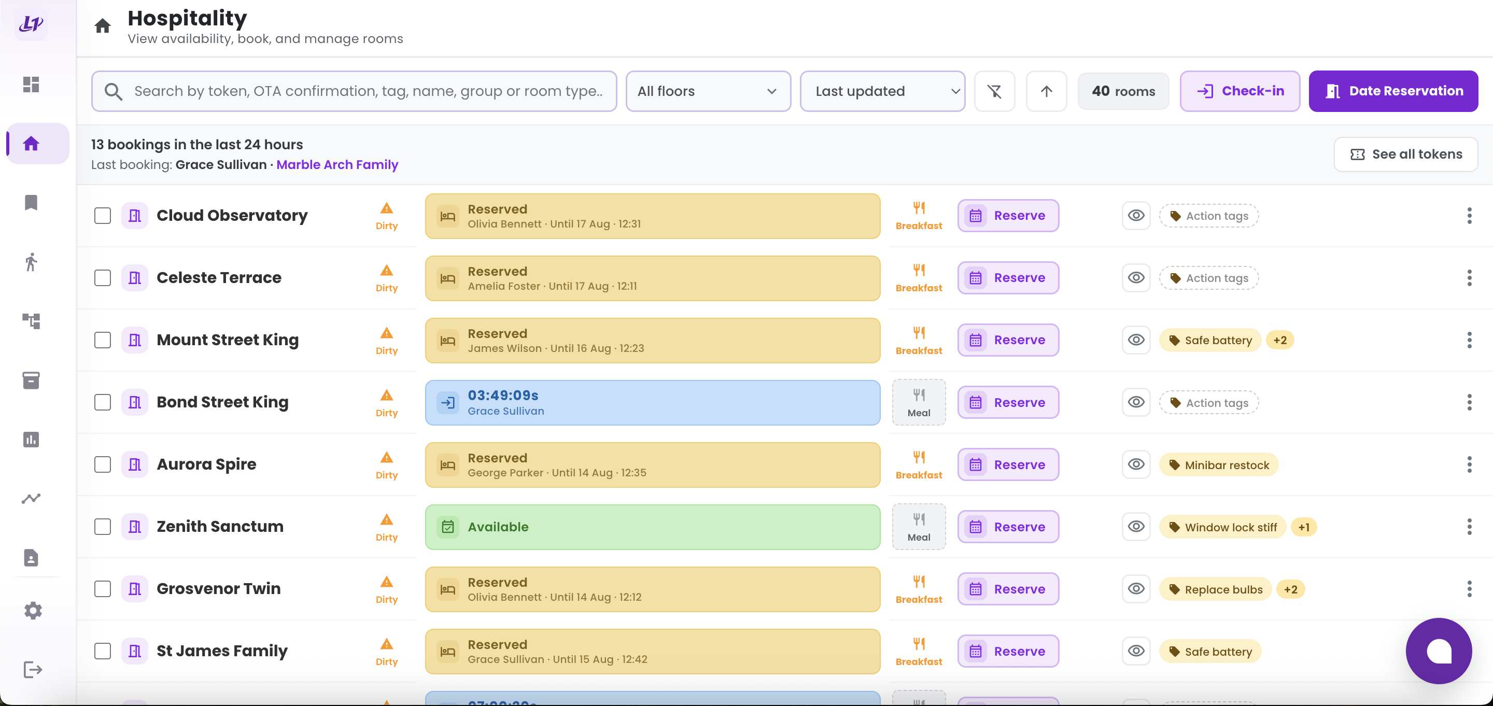Select the Celeste Terrace checkbox
This screenshot has height=706, width=1493.
coord(103,278)
